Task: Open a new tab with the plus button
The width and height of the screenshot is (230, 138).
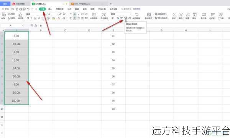Action: click(111, 4)
